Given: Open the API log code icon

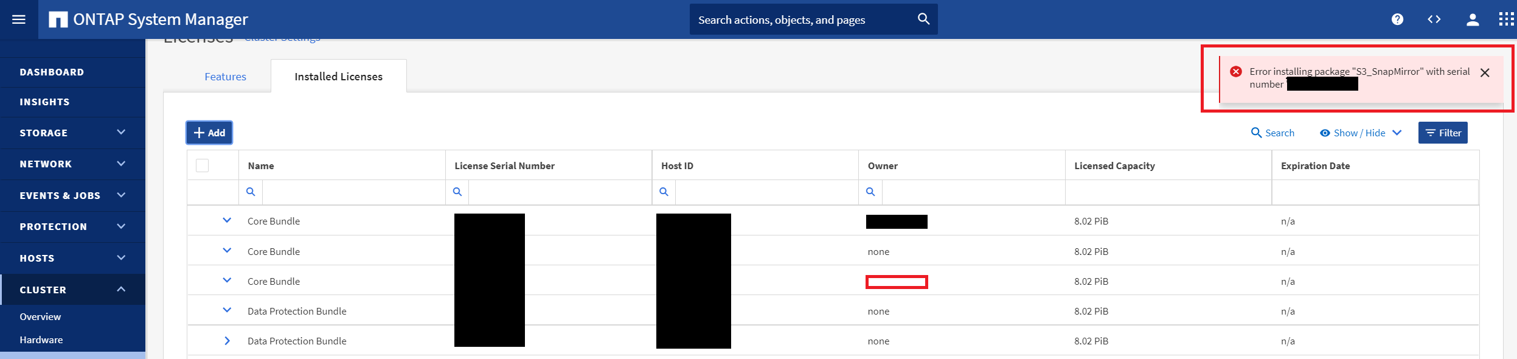Looking at the screenshot, I should pyautogui.click(x=1434, y=19).
